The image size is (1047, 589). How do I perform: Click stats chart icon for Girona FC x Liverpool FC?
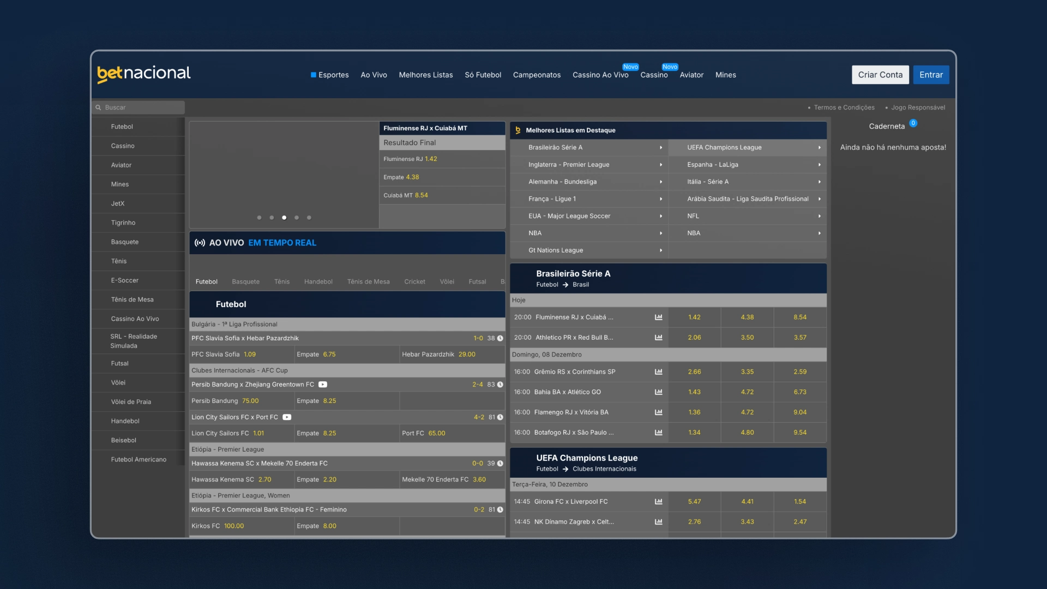point(658,501)
